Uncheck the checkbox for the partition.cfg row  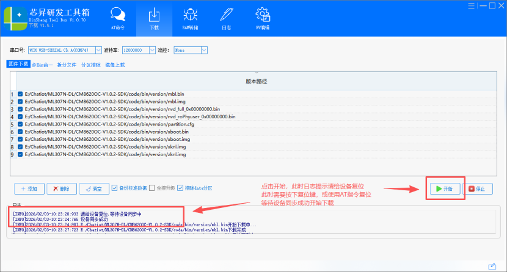pos(21,124)
